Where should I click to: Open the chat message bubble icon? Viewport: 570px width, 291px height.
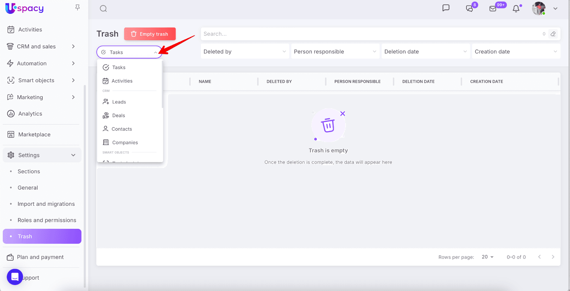[446, 8]
